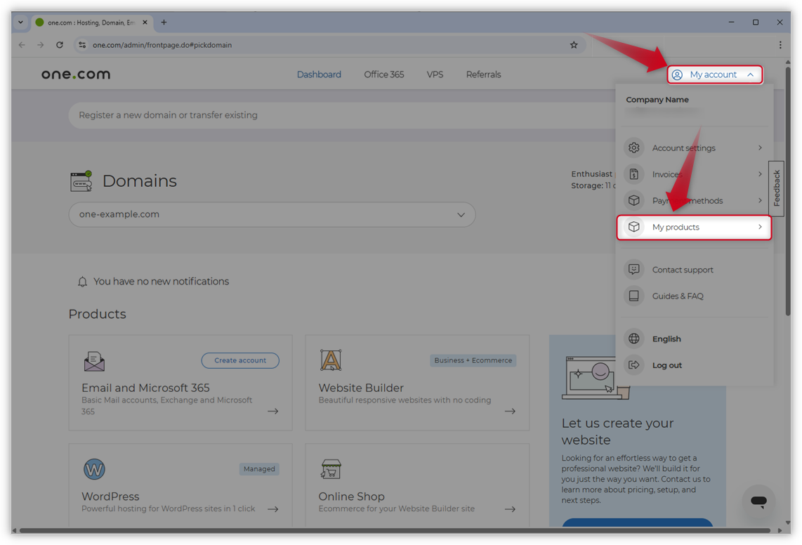Click the Account settings gear icon

click(x=634, y=148)
